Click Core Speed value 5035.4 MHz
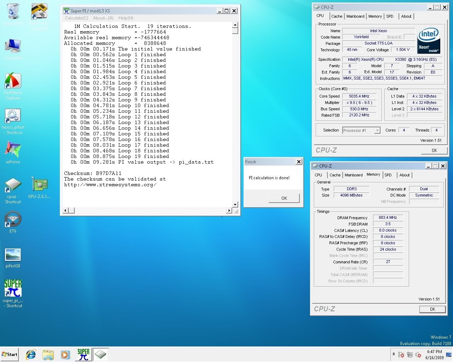 click(x=359, y=96)
